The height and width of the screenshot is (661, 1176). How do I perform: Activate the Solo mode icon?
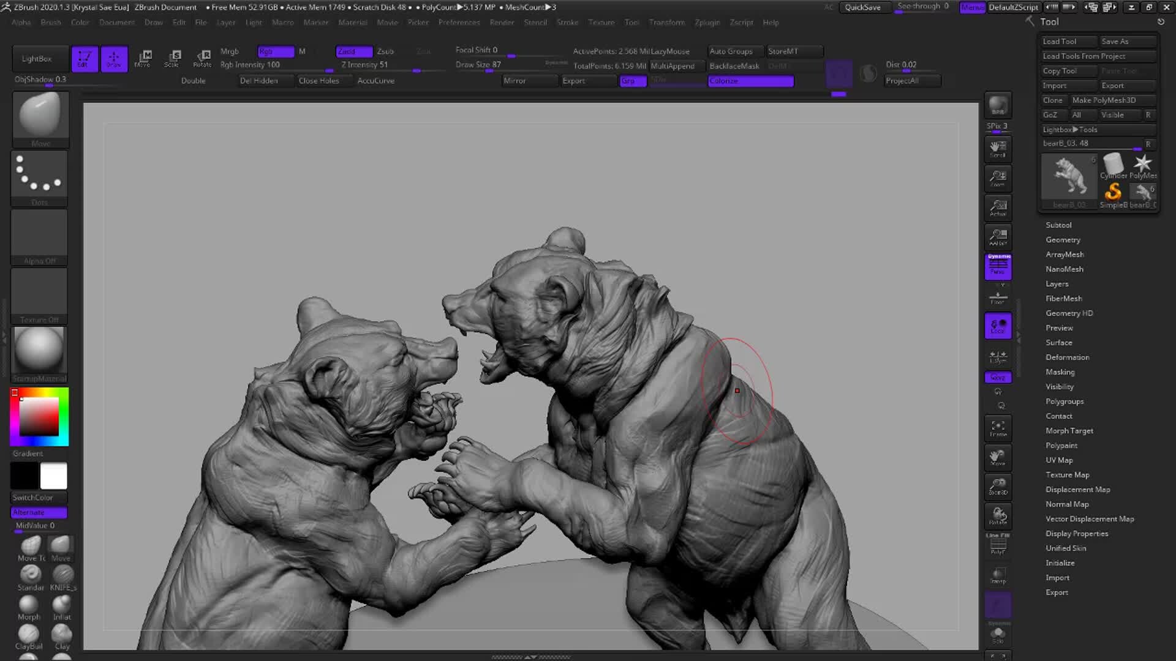coord(998,637)
